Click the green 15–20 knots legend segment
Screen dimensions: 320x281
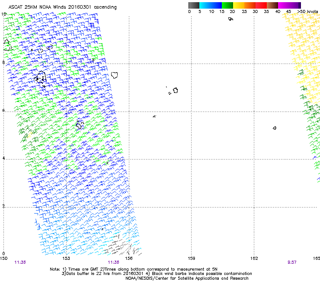227,5
